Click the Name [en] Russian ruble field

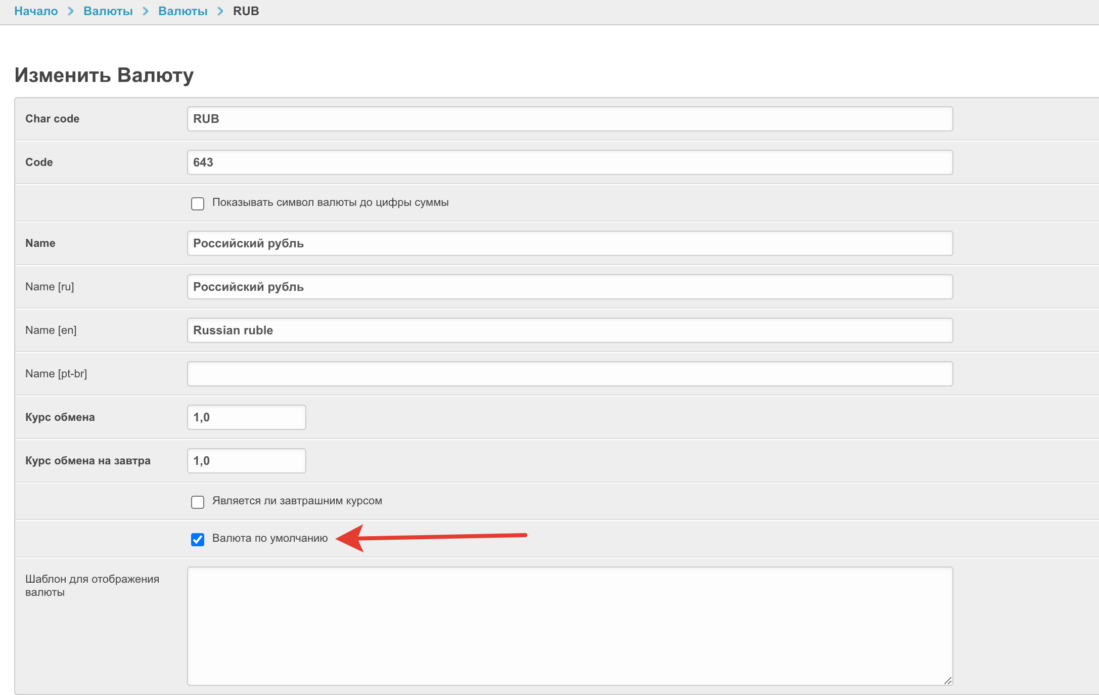[570, 330]
